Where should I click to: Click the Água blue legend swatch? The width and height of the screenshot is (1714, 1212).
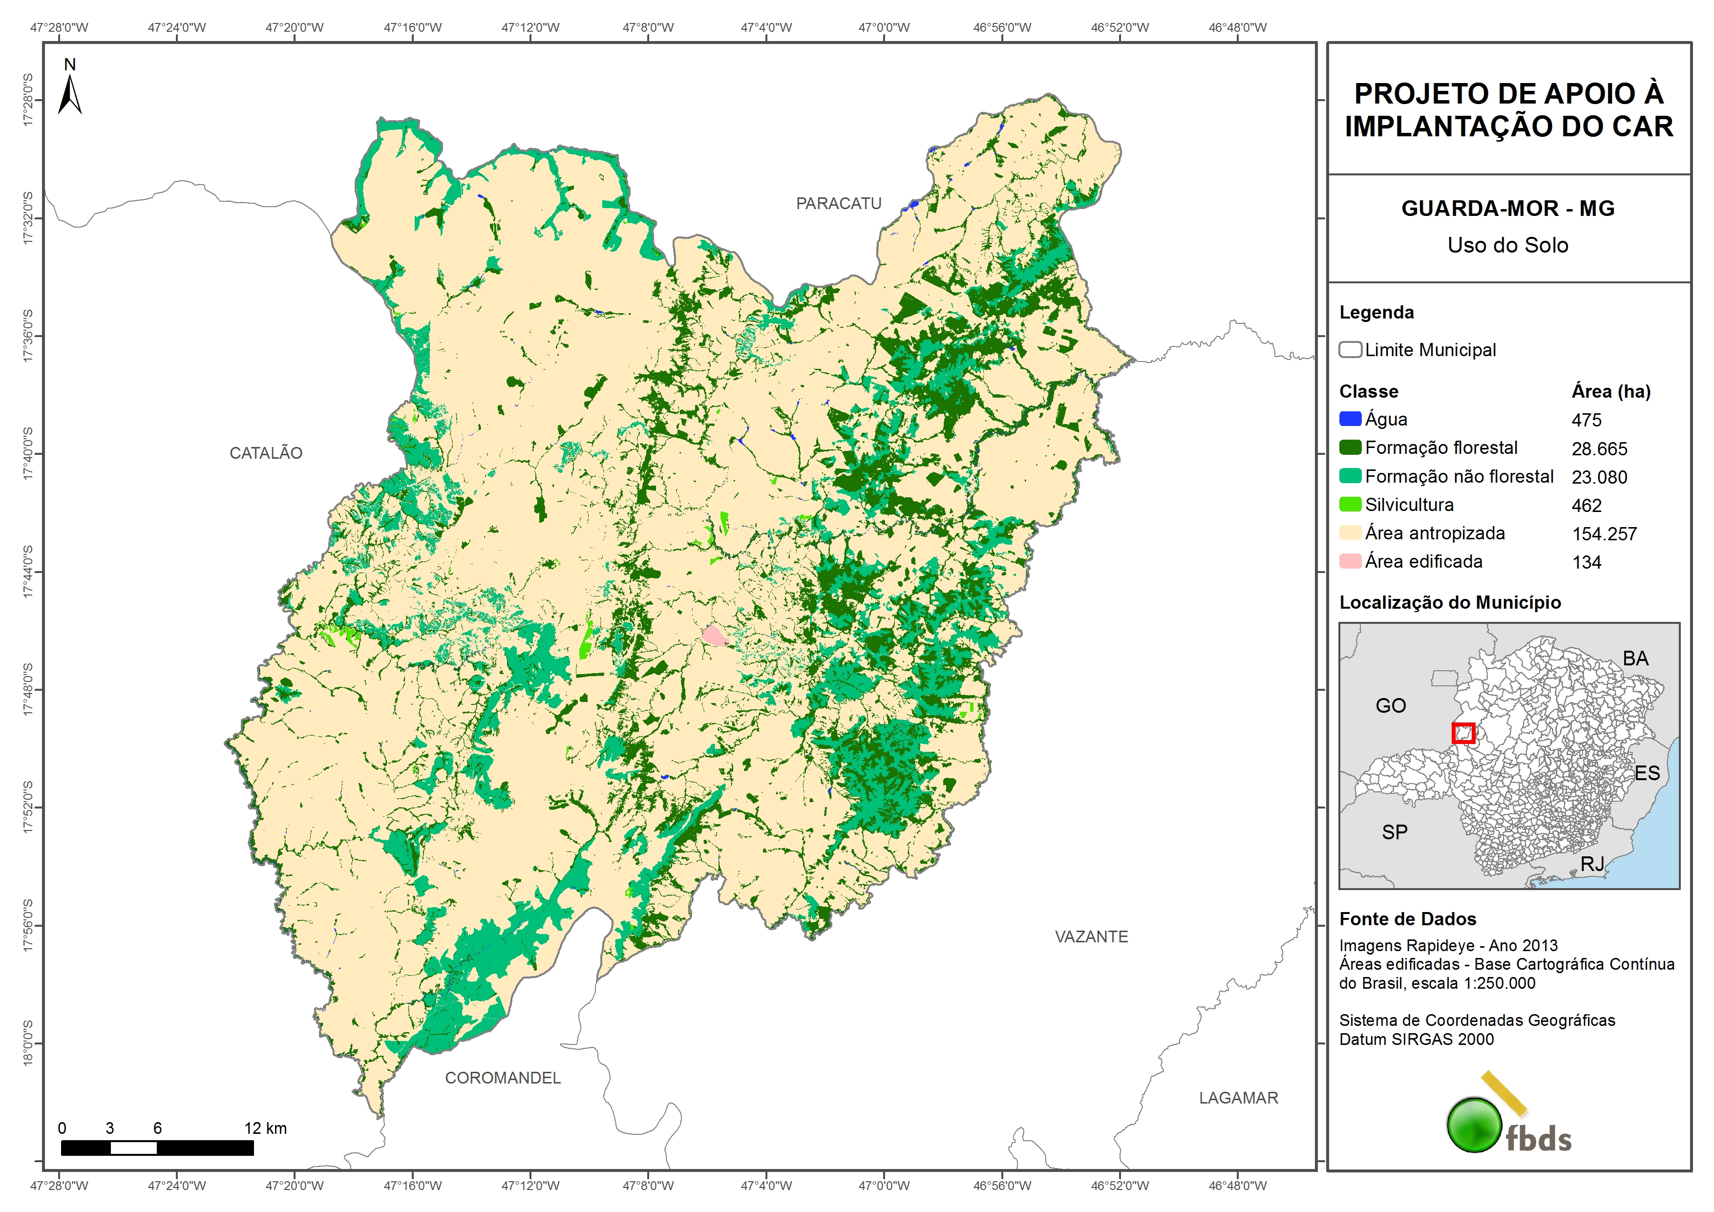pyautogui.click(x=1350, y=419)
